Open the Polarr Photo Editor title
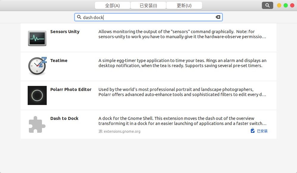This screenshot has width=297, height=173. click(71, 89)
